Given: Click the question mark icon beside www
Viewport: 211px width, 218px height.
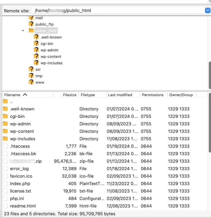Looking at the screenshot, I should pos(31,82).
